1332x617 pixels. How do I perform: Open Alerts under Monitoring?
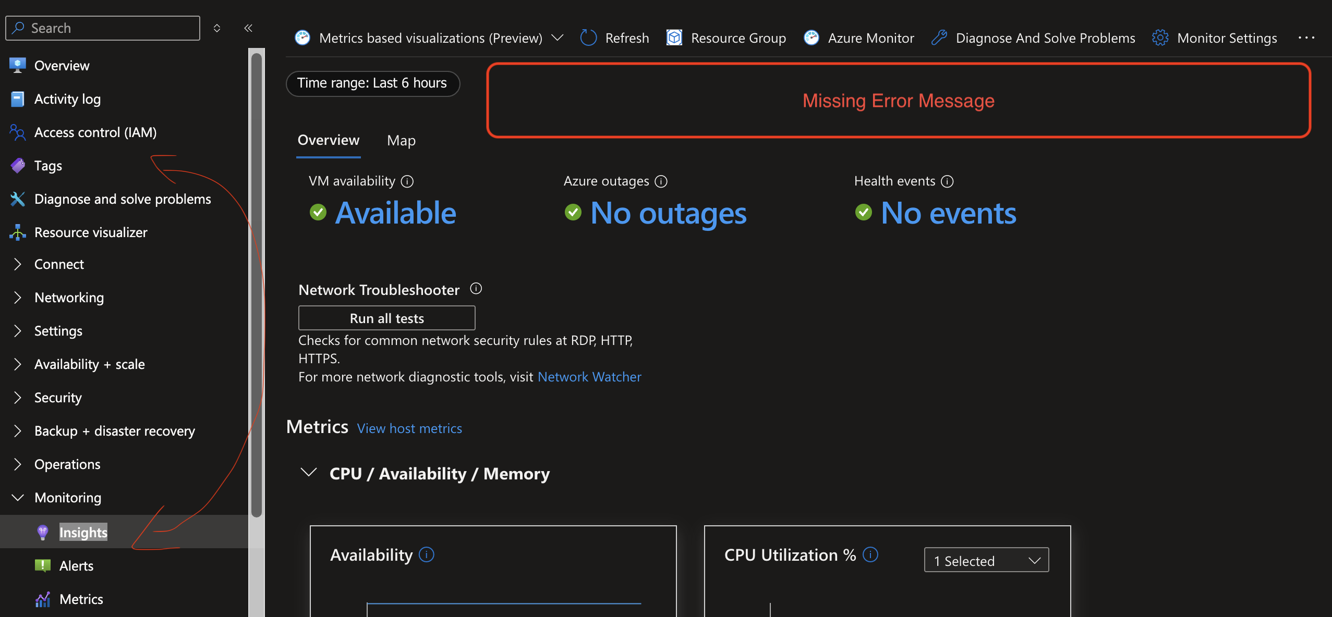pos(76,565)
